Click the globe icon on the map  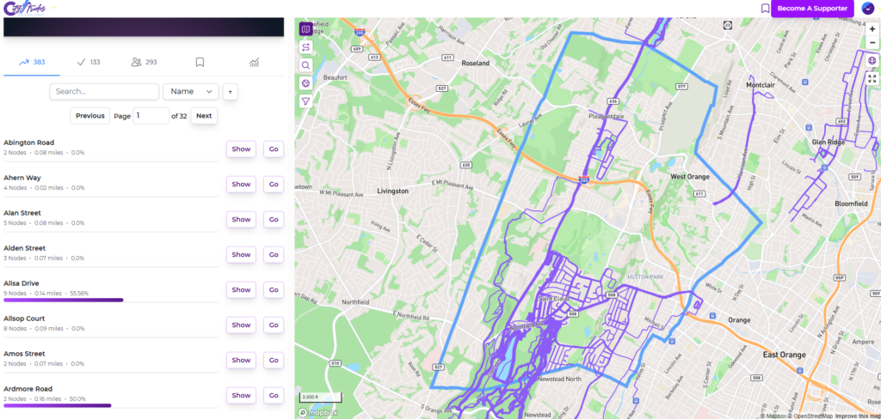[x=872, y=61]
